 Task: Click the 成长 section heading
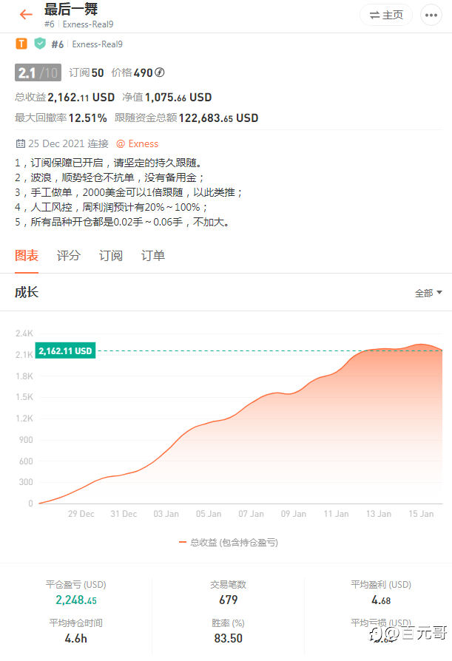click(x=27, y=292)
